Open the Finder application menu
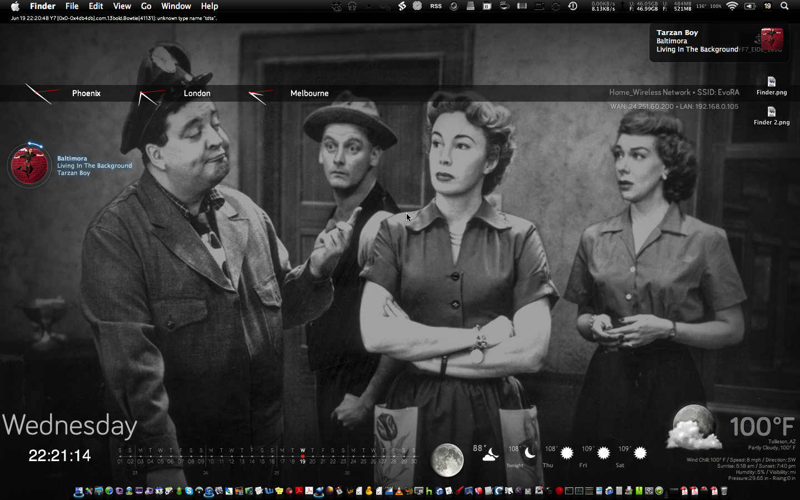This screenshot has width=800, height=500. [43, 6]
